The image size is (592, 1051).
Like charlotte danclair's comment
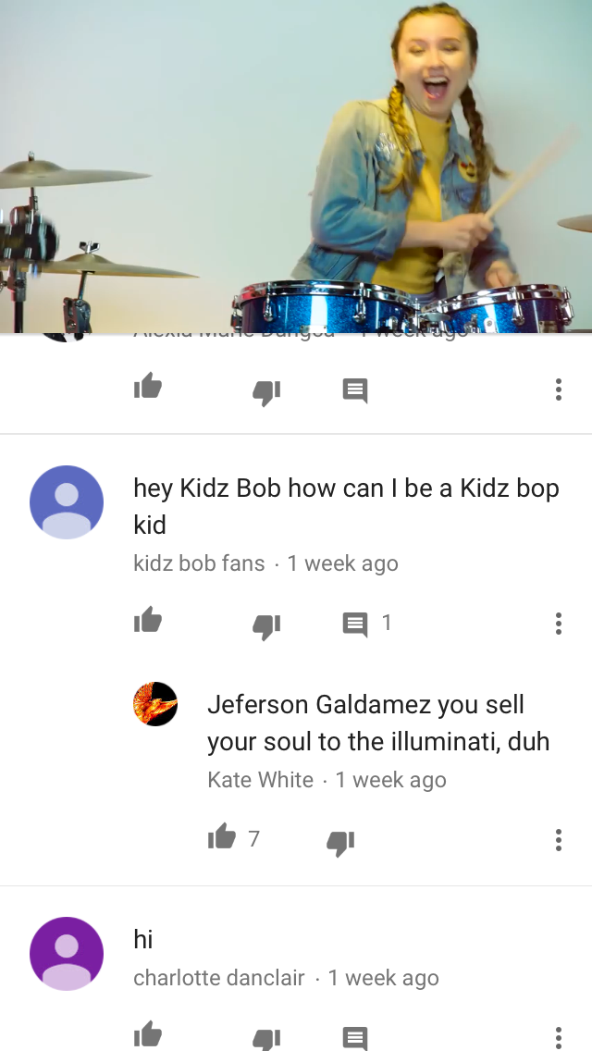click(x=147, y=1035)
